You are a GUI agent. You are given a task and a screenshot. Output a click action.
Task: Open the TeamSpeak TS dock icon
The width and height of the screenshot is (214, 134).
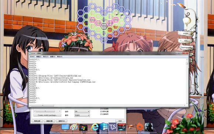click(x=113, y=127)
